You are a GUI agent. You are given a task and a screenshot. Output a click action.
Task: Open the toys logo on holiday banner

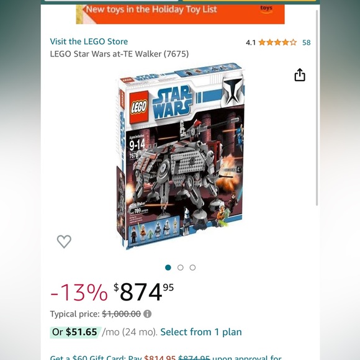(x=266, y=9)
